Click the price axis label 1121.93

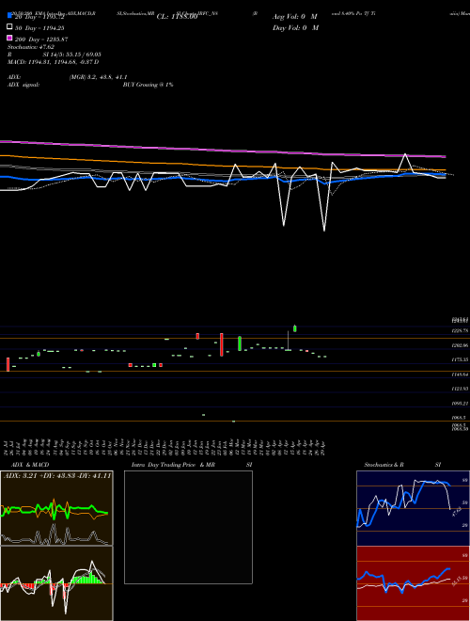click(x=460, y=389)
